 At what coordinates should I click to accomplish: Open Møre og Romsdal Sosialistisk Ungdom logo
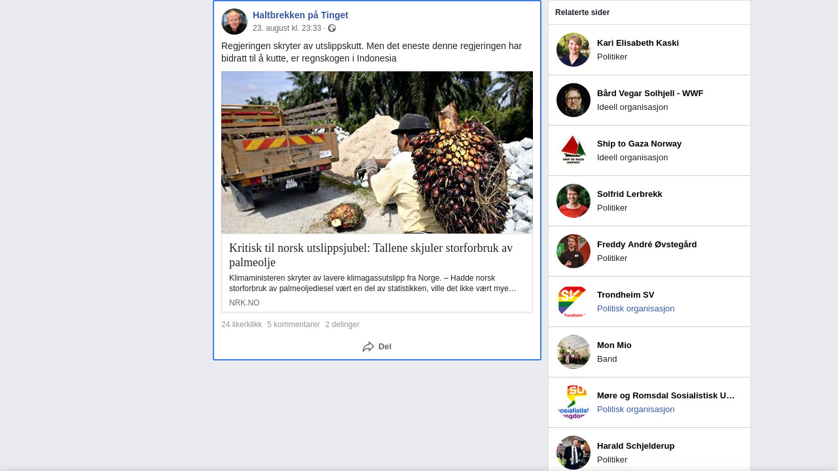click(x=574, y=402)
